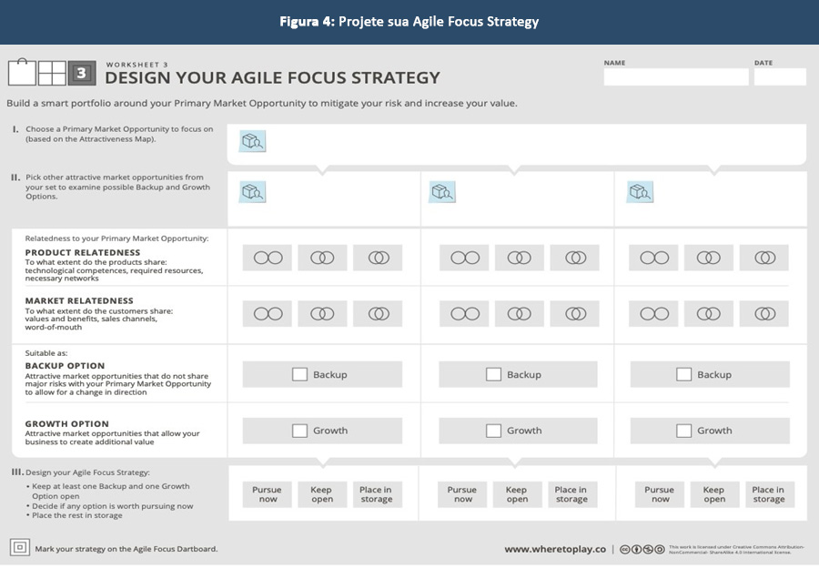This screenshot has height=568, width=819.
Task: Check the Backup checkbox in third column
Action: [x=683, y=374]
